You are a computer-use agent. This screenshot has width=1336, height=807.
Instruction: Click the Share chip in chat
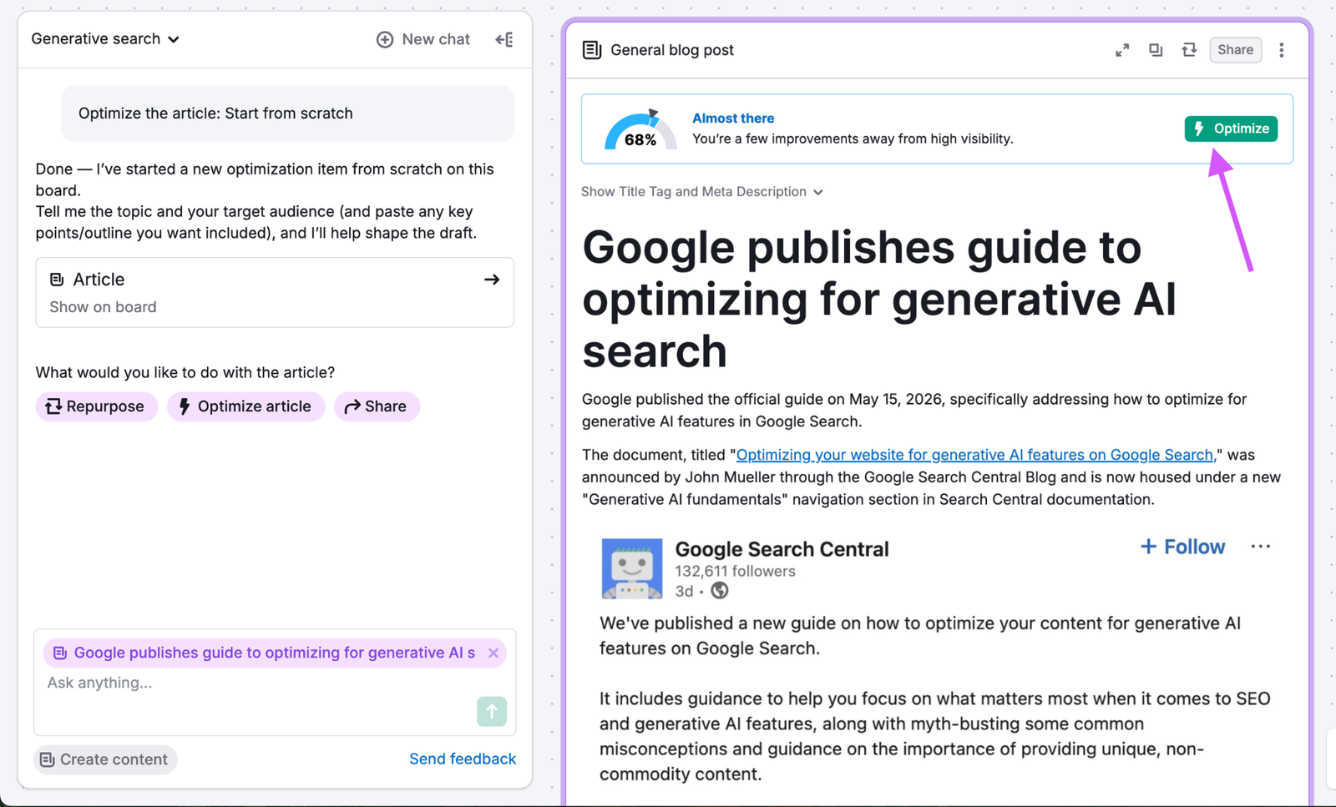coord(377,406)
